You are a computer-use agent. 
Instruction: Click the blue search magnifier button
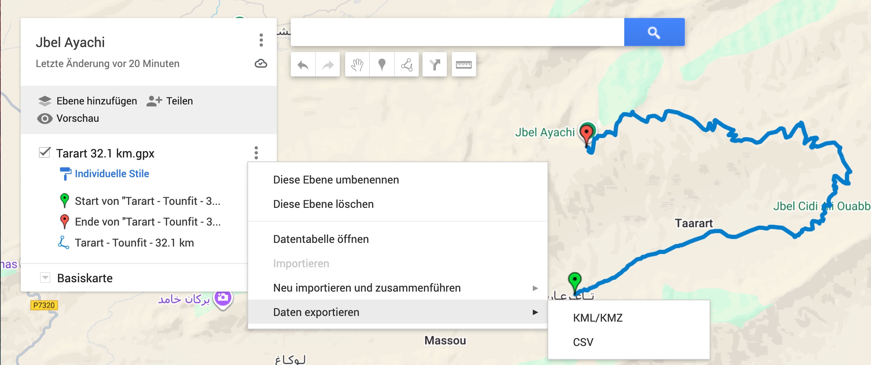[654, 32]
